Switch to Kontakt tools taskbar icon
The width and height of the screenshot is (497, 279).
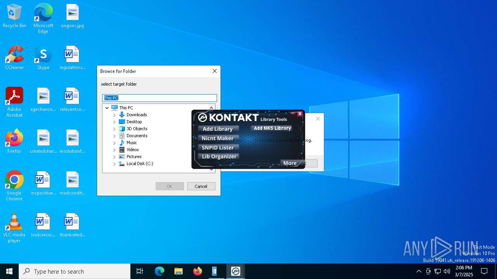point(235,271)
